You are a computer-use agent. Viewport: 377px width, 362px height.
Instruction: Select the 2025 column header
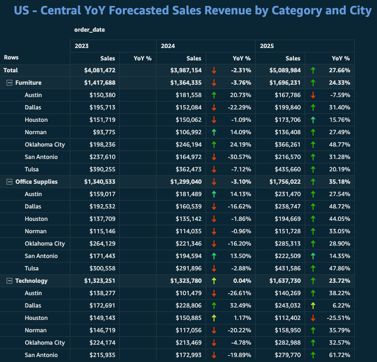(267, 46)
